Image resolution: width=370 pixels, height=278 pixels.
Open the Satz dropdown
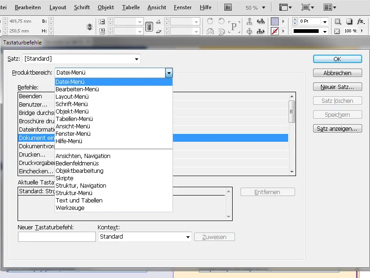(136, 59)
